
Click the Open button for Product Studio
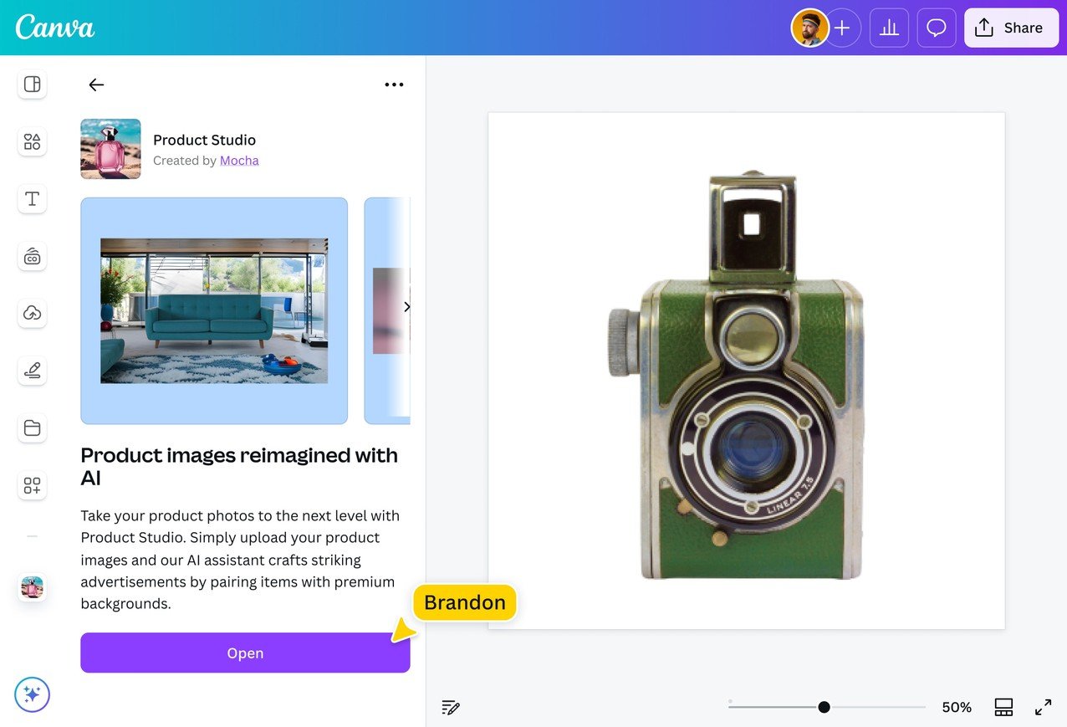click(x=245, y=653)
